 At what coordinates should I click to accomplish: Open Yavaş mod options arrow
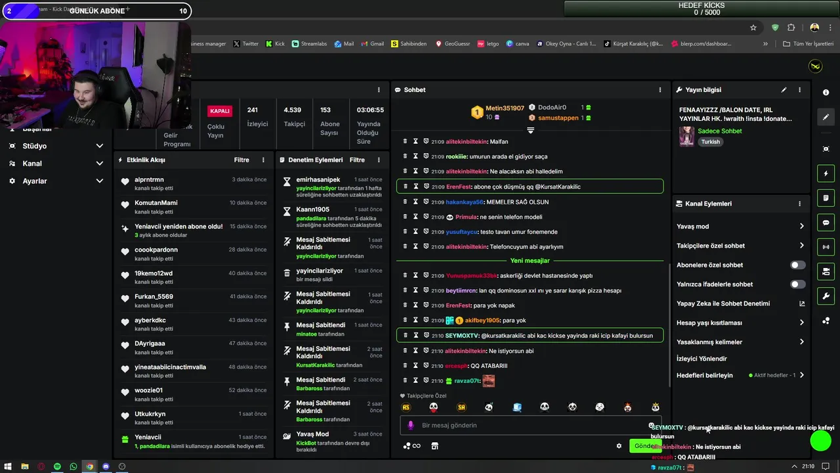click(801, 227)
